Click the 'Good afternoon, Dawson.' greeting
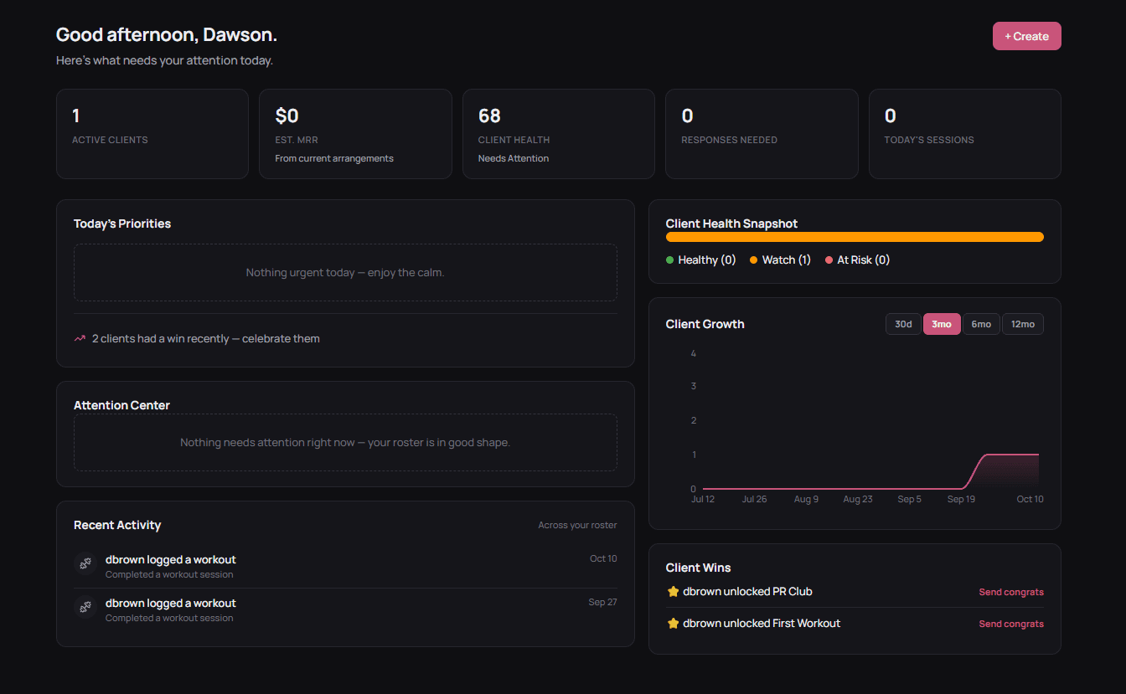The image size is (1126, 694). point(167,35)
